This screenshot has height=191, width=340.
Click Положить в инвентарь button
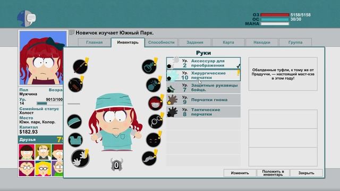tap(273, 173)
